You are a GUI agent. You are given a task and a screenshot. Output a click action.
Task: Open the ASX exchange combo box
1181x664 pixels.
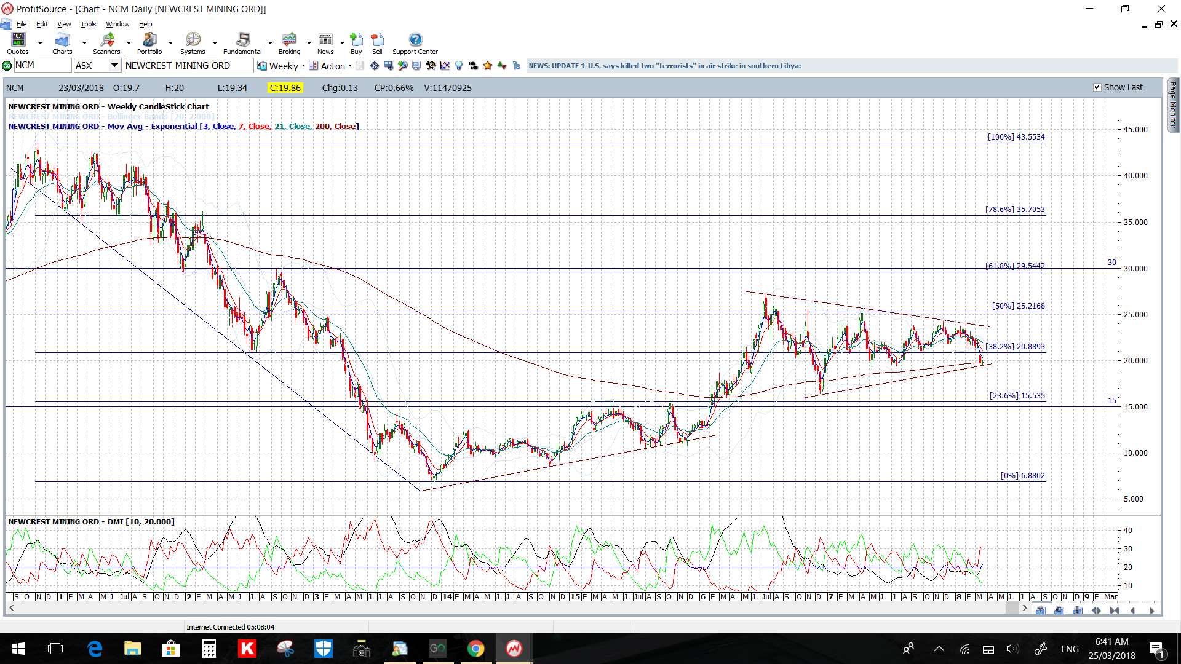tap(97, 66)
